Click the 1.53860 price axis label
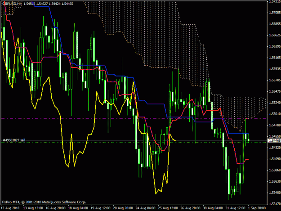The image size is (281, 211). pyautogui.click(x=275, y=170)
